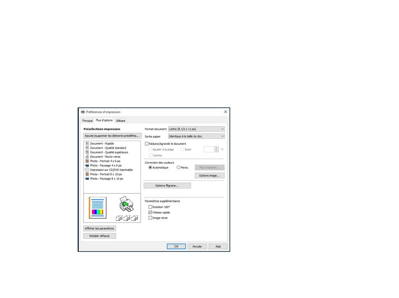This screenshot has width=399, height=298.
Task: Click the Document - Qualité standard icon
Action: (87, 148)
